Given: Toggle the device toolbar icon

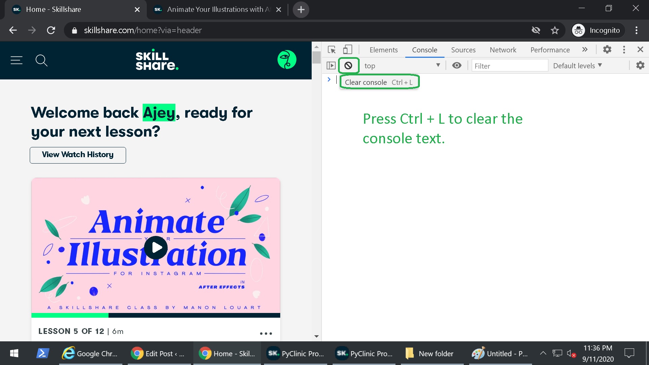Looking at the screenshot, I should [x=347, y=50].
